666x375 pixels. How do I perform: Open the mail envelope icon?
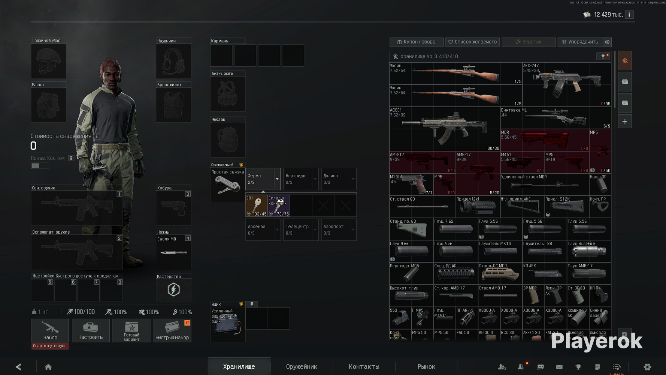(559, 367)
